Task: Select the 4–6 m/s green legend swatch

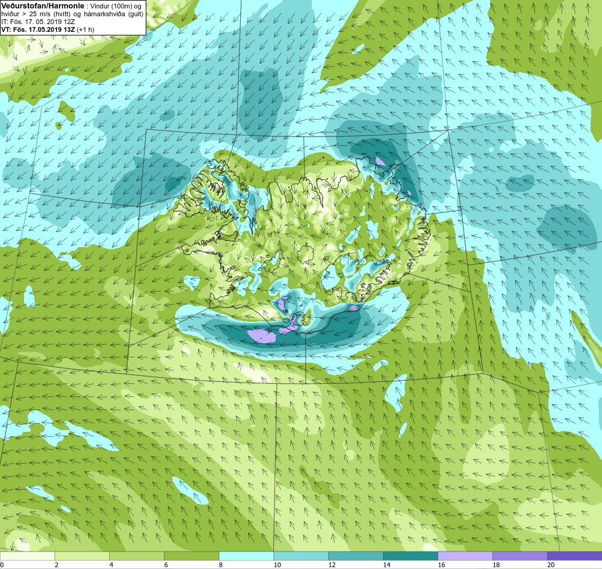Action: (137, 556)
